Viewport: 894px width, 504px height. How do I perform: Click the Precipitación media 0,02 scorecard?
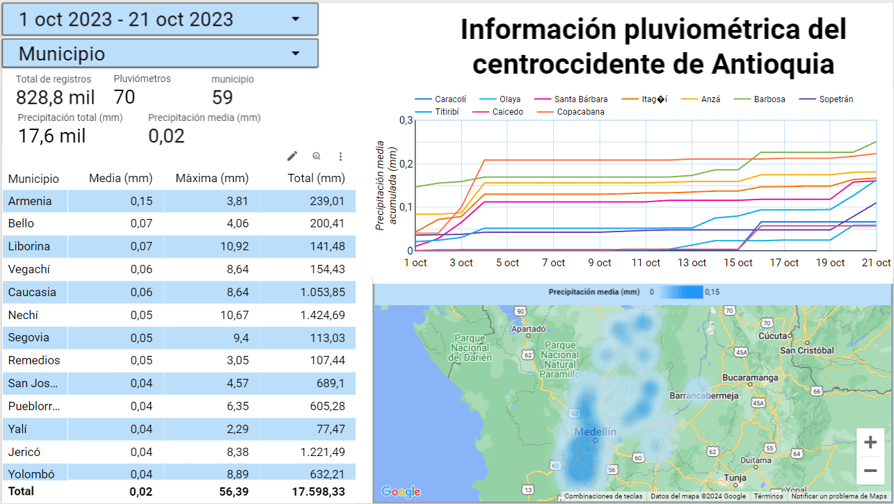click(205, 129)
